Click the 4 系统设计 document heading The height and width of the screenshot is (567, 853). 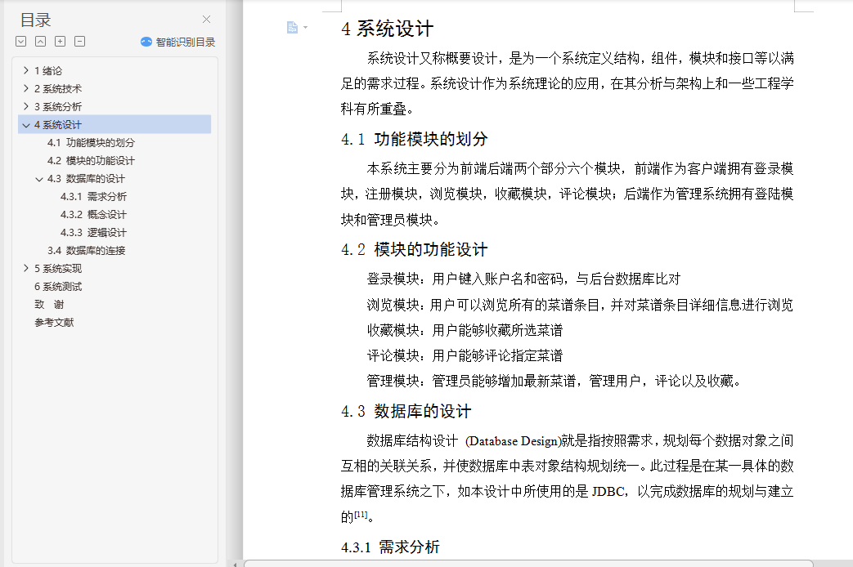click(388, 29)
